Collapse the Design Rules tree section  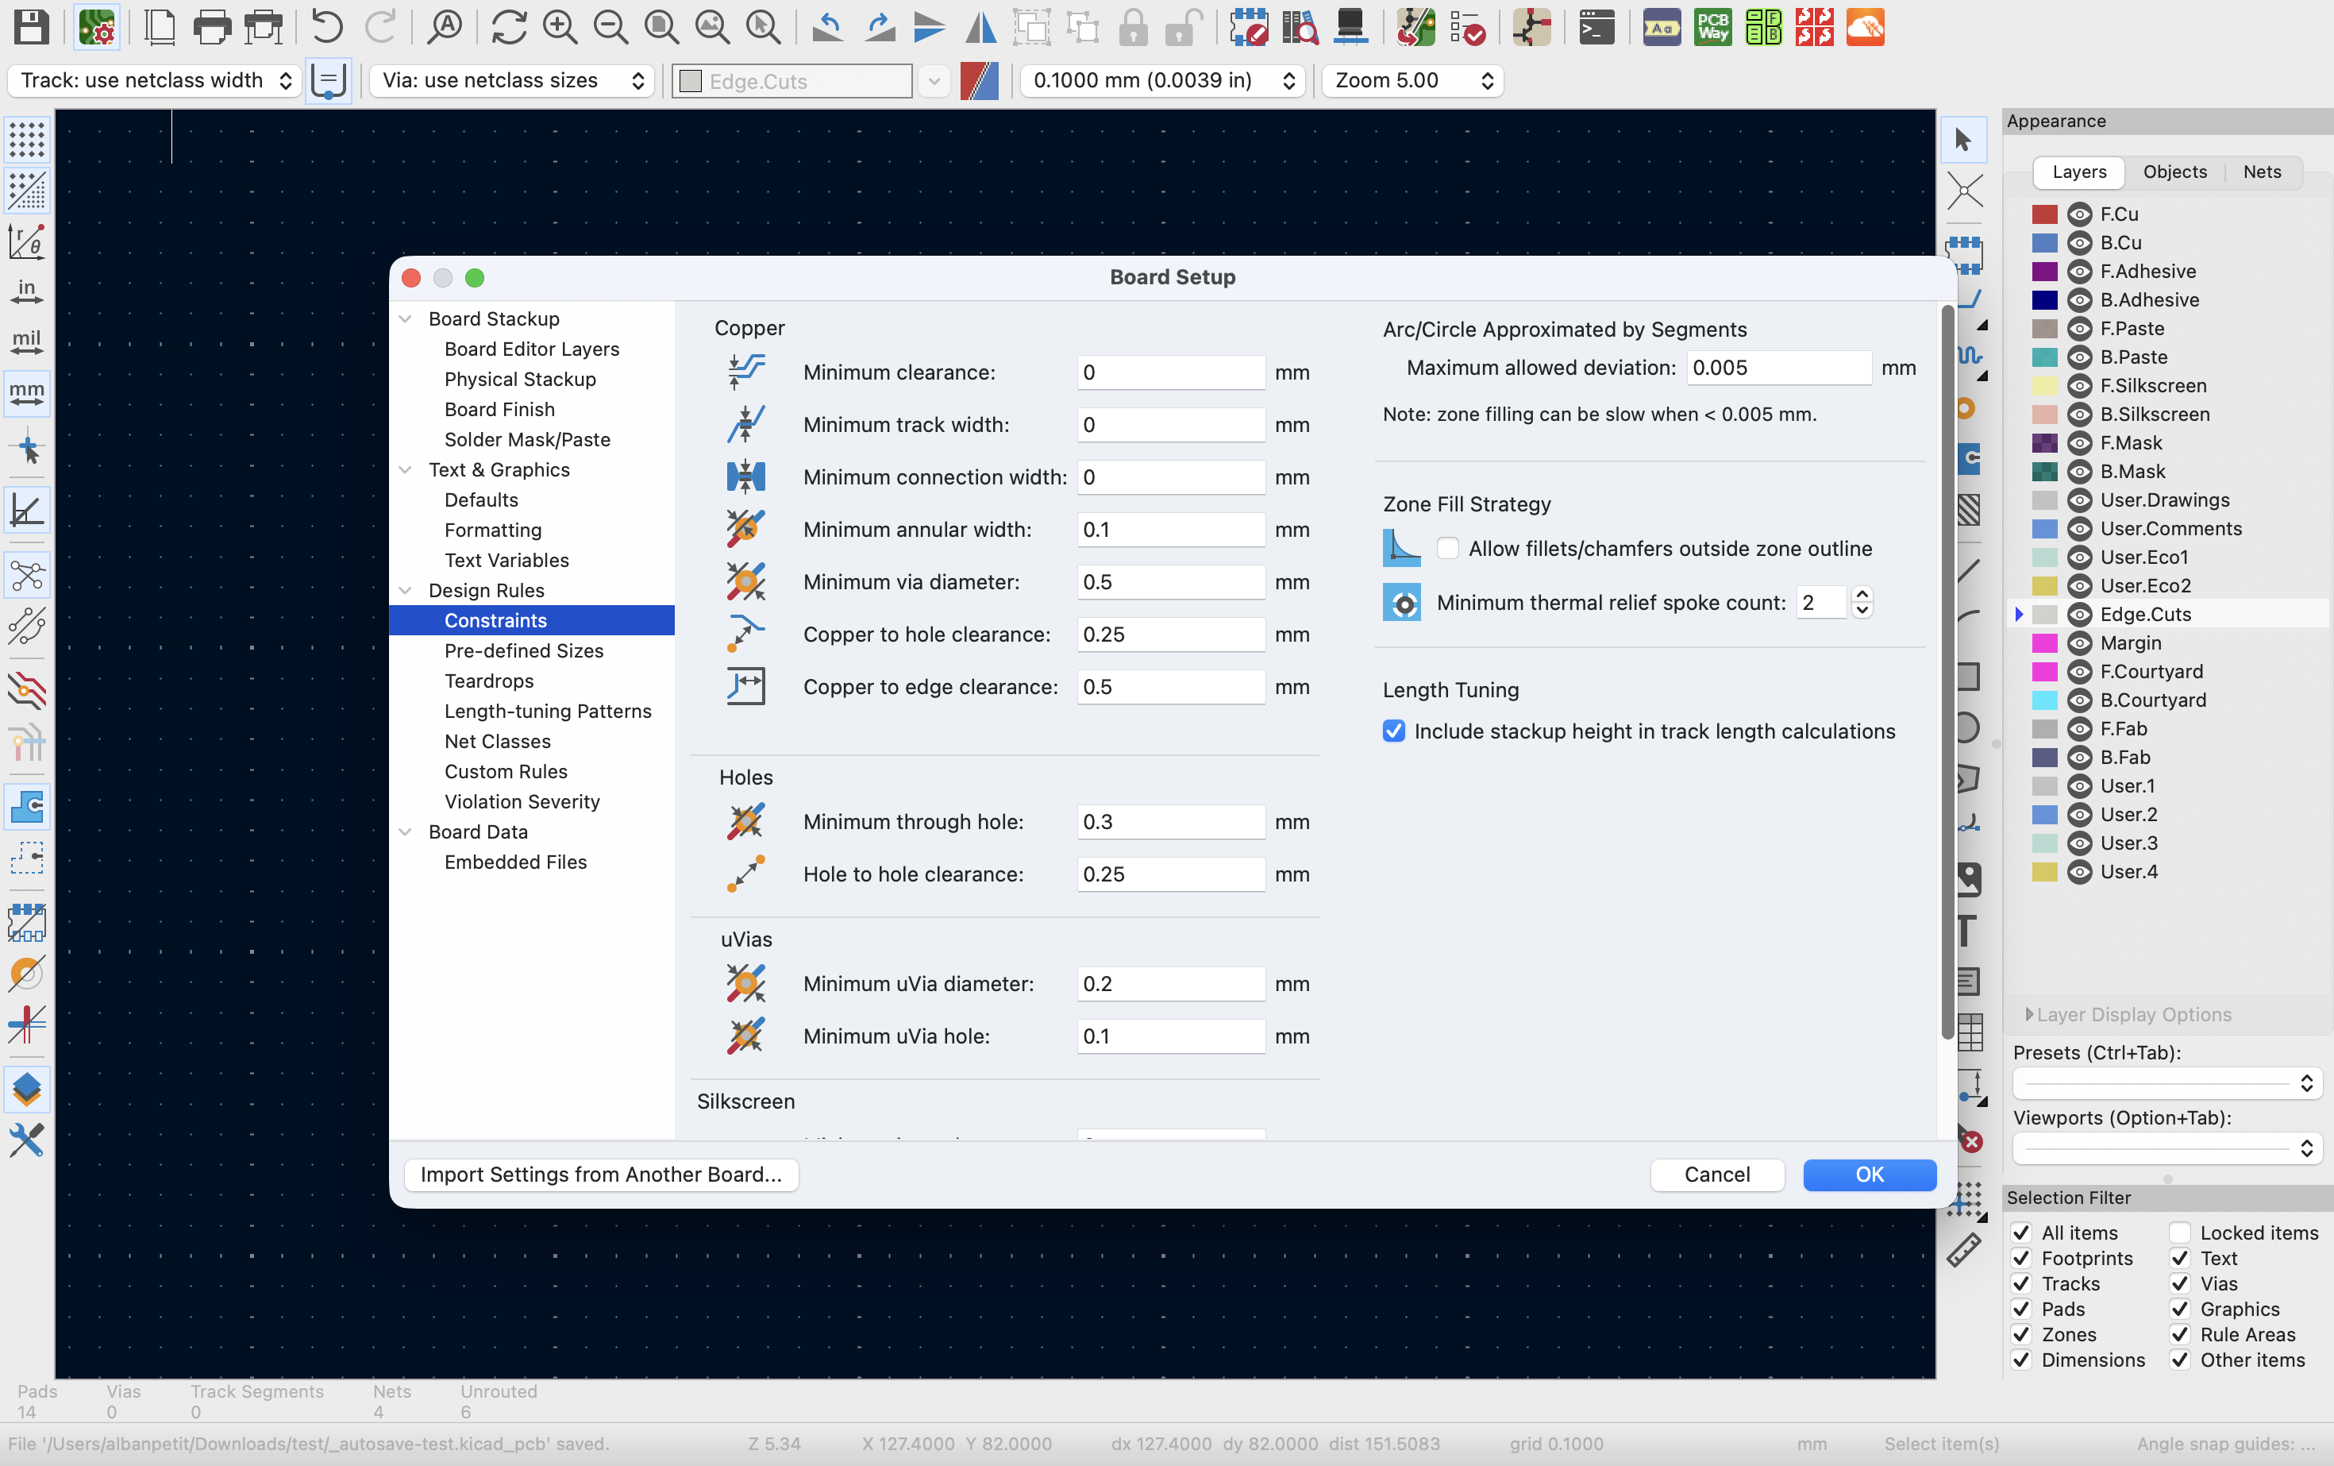[x=406, y=591]
